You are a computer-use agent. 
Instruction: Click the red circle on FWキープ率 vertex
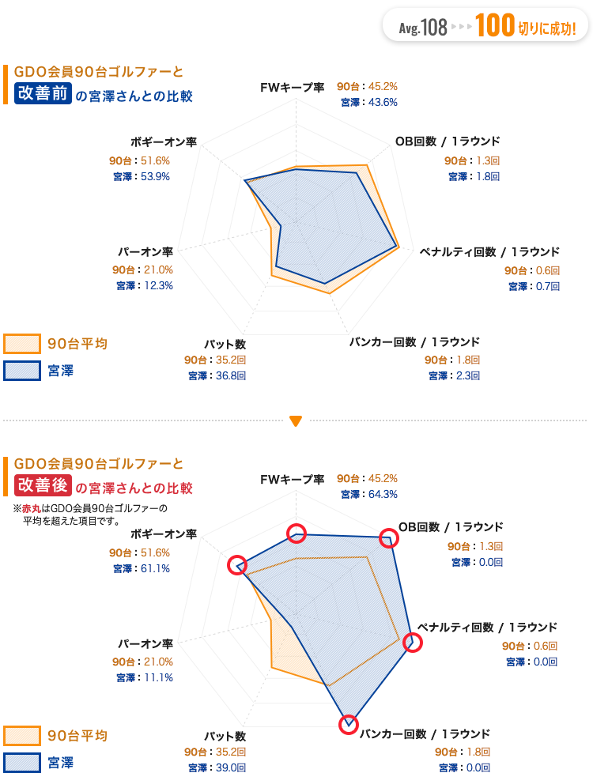click(x=296, y=534)
